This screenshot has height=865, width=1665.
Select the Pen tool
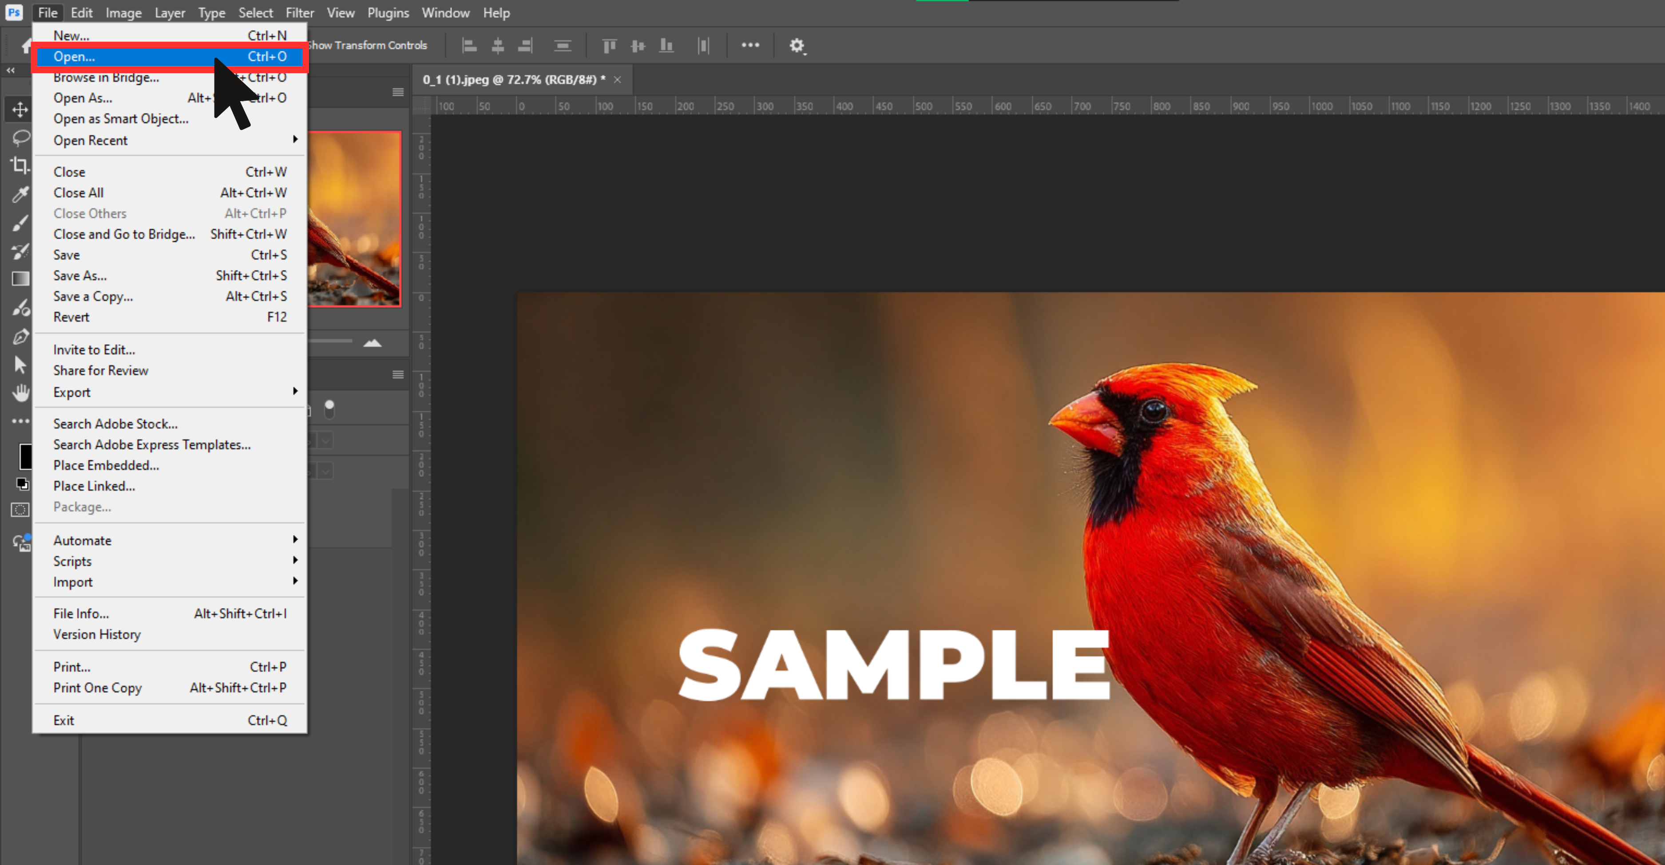tap(20, 336)
